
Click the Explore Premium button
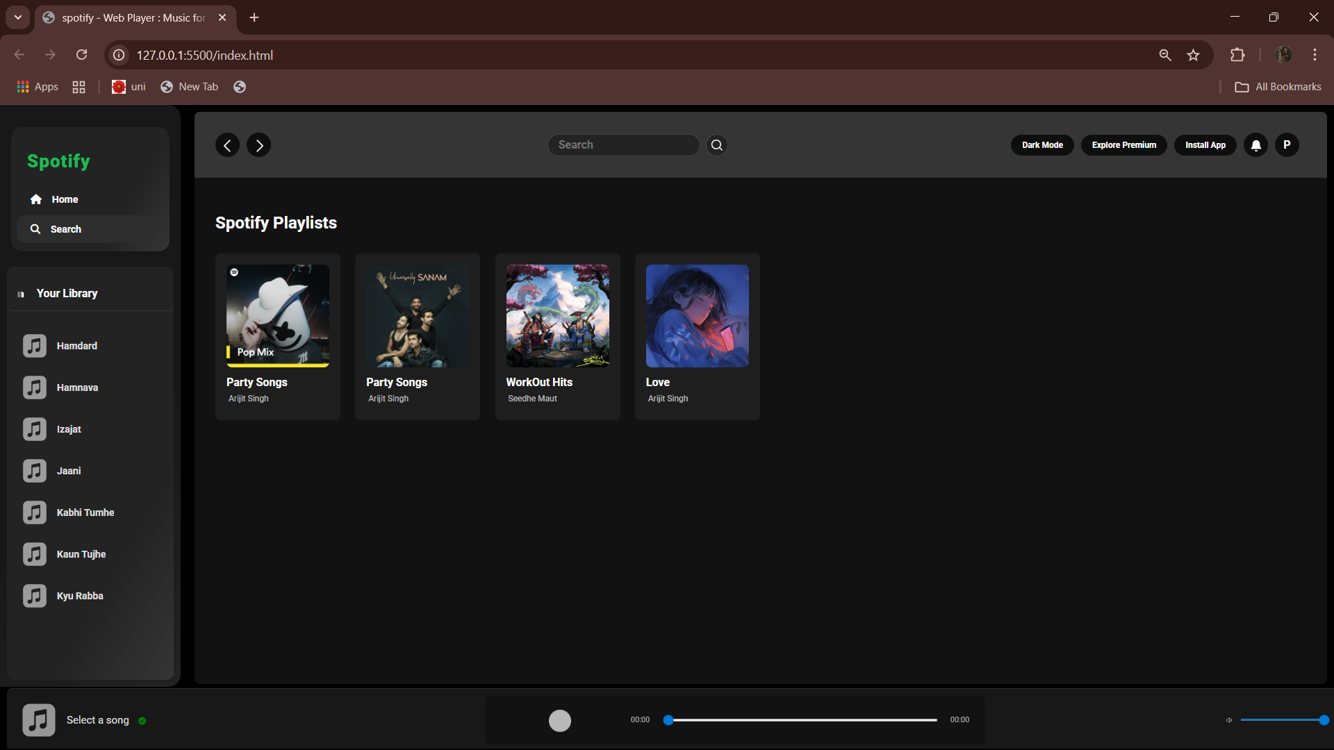click(1123, 144)
